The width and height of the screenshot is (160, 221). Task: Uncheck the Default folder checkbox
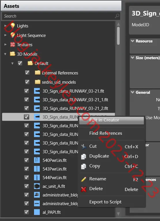[20, 63]
